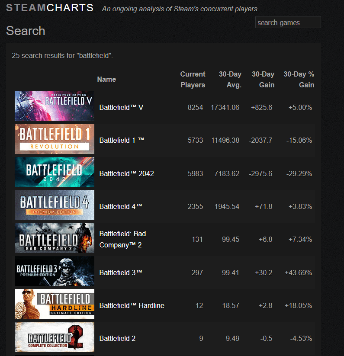Image resolution: width=344 pixels, height=356 pixels.
Task: Open the Battlefield 1 Revolution thumbnail
Action: (x=55, y=139)
